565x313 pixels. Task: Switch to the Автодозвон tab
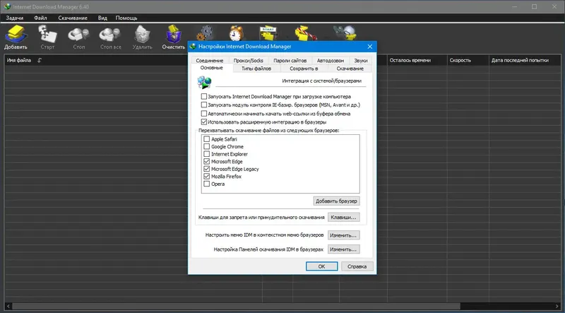tap(331, 61)
